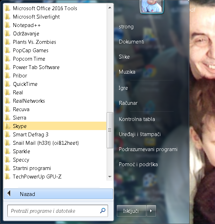
Task: Expand the PopCap Games folder
Action: pyautogui.click(x=55, y=50)
